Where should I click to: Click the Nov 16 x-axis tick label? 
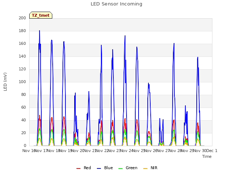29,151
